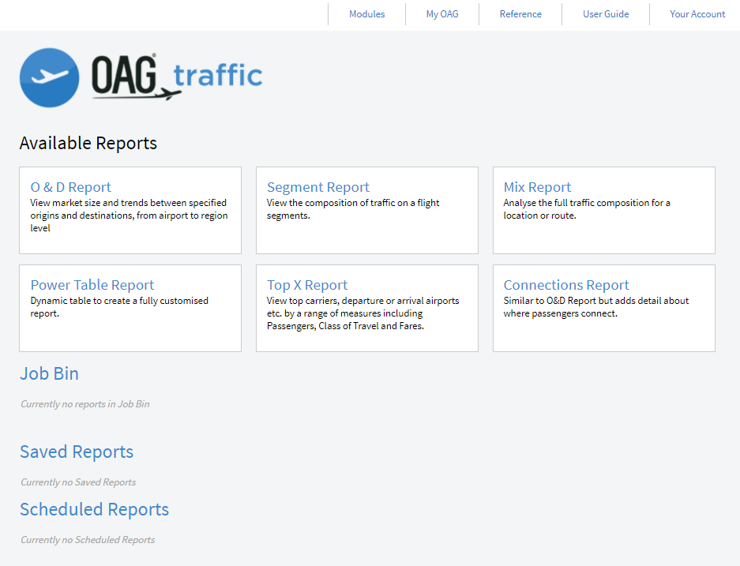Viewport: 740px width, 566px height.
Task: Click the Saved Reports heading
Action: pos(77,452)
